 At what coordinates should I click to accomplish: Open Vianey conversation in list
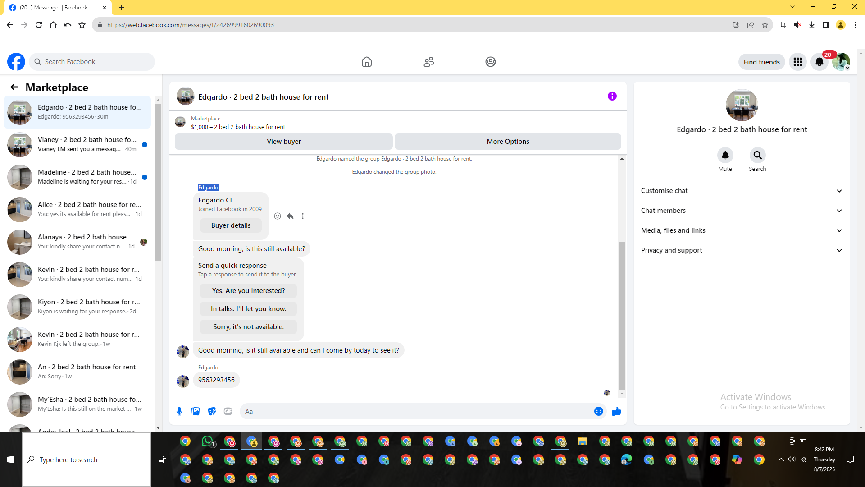(77, 145)
